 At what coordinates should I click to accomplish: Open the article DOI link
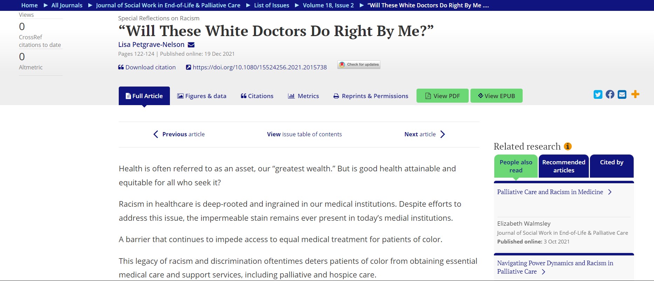[x=259, y=67]
